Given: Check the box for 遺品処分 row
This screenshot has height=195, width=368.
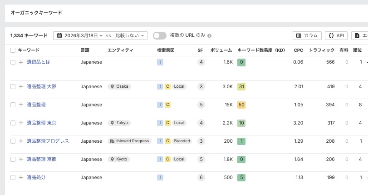Looking at the screenshot, I should click(x=13, y=177).
